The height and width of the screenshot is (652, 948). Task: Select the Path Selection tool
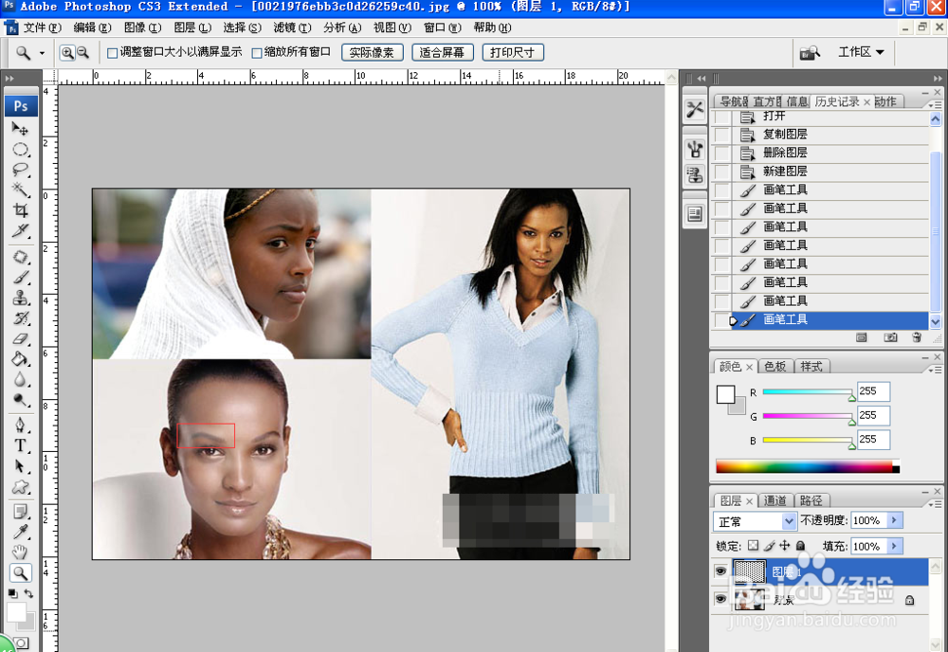tap(21, 466)
